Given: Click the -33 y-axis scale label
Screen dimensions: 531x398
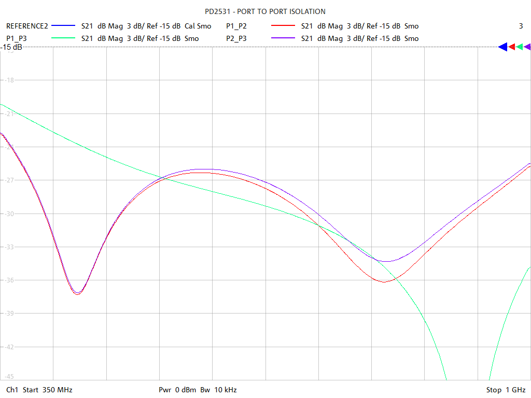Looking at the screenshot, I should [x=9, y=247].
